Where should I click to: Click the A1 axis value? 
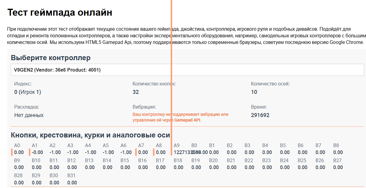37,152
